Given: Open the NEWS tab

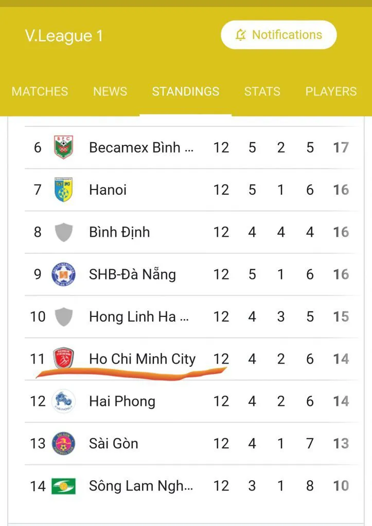Looking at the screenshot, I should tap(110, 91).
